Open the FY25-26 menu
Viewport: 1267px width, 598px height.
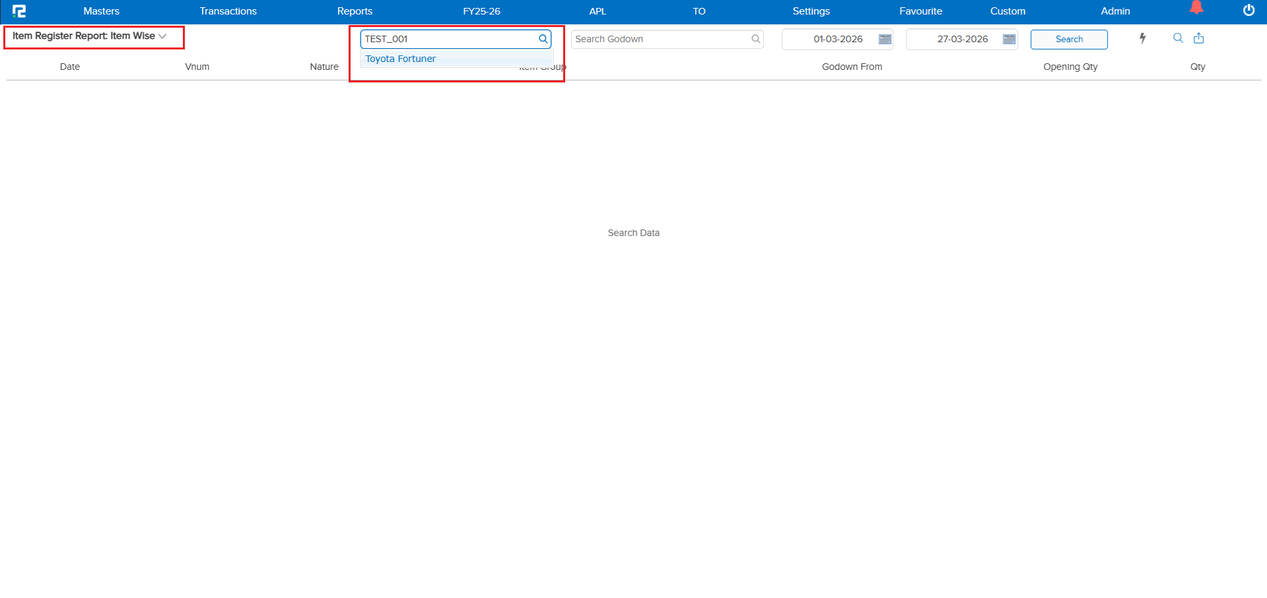pyautogui.click(x=481, y=11)
